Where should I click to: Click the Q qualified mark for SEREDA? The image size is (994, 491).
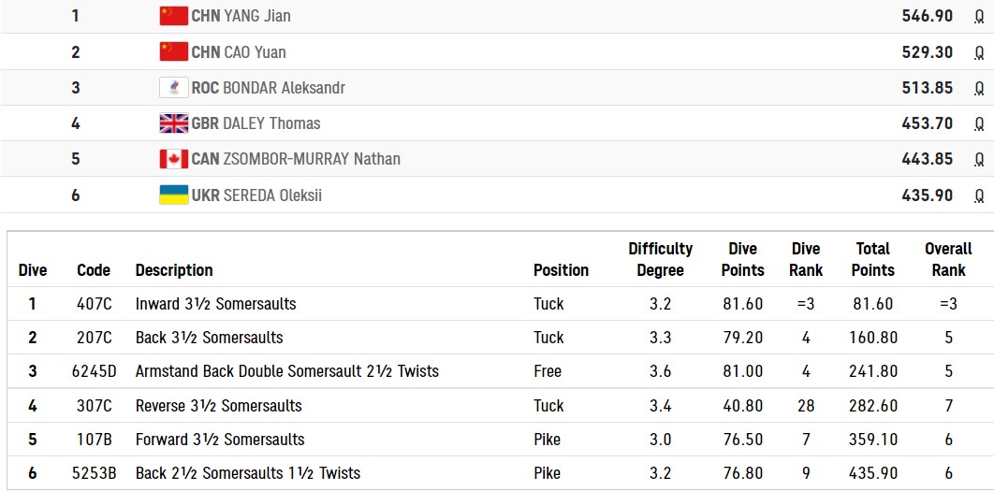click(x=979, y=195)
